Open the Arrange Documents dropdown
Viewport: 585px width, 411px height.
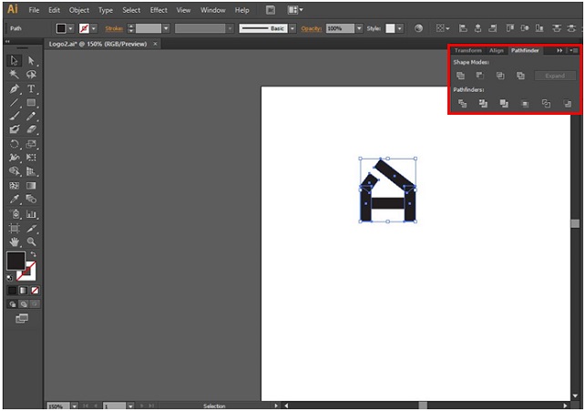tap(295, 10)
